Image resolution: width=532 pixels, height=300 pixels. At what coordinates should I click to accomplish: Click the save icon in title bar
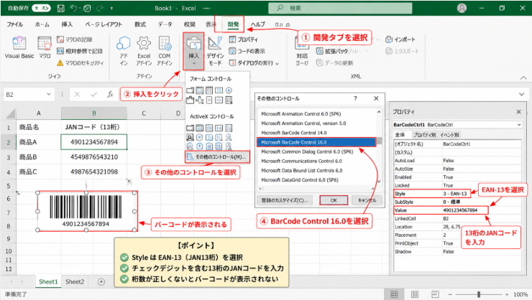pos(60,8)
